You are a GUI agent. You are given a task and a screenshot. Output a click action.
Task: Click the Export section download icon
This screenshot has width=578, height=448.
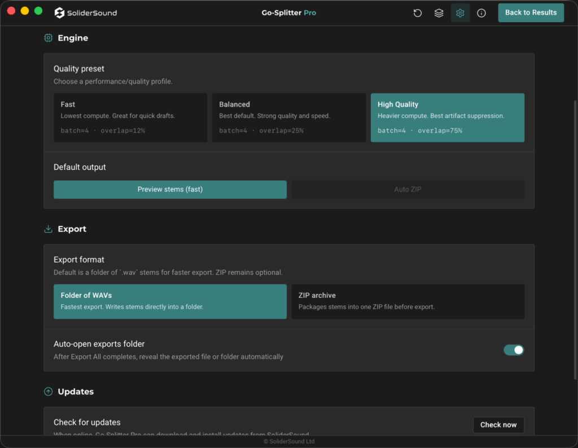click(x=49, y=229)
